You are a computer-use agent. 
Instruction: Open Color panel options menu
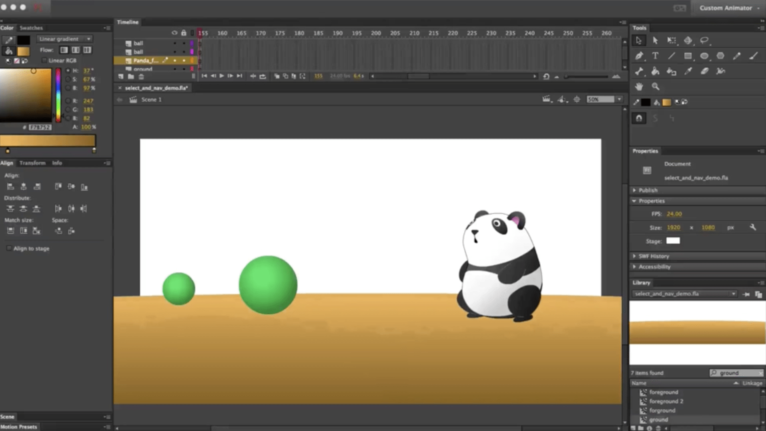(x=107, y=28)
